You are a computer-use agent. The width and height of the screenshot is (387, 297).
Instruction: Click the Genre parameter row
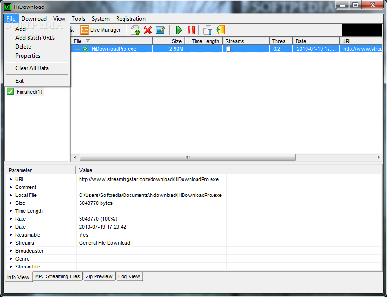pyautogui.click(x=194, y=259)
